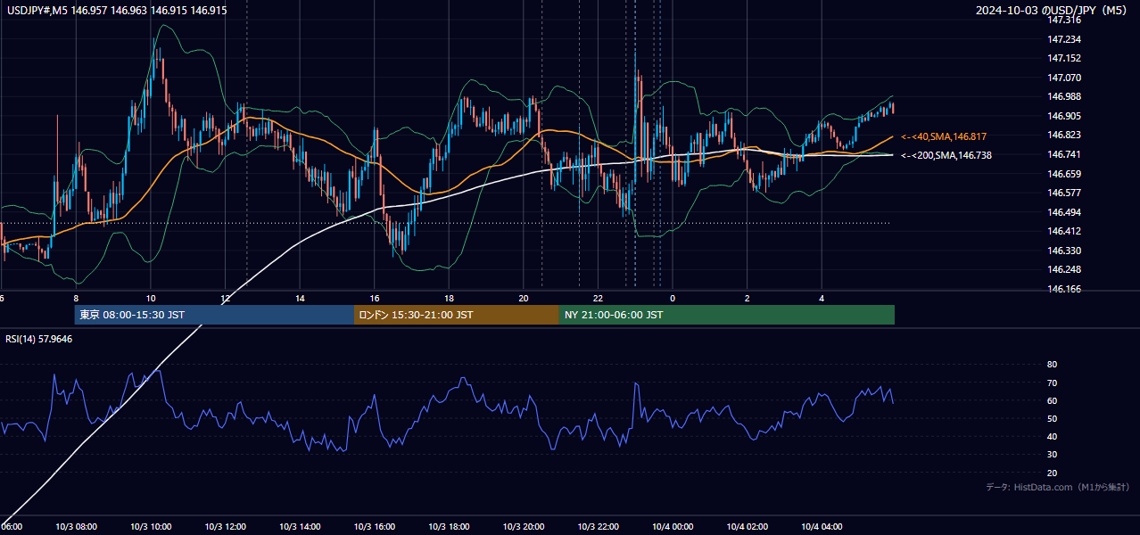The image size is (1140, 535).
Task: Click price level 147.070 on the axis
Action: tap(1064, 78)
